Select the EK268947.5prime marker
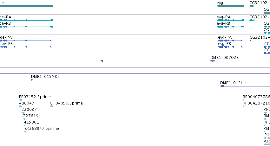 click(25, 132)
